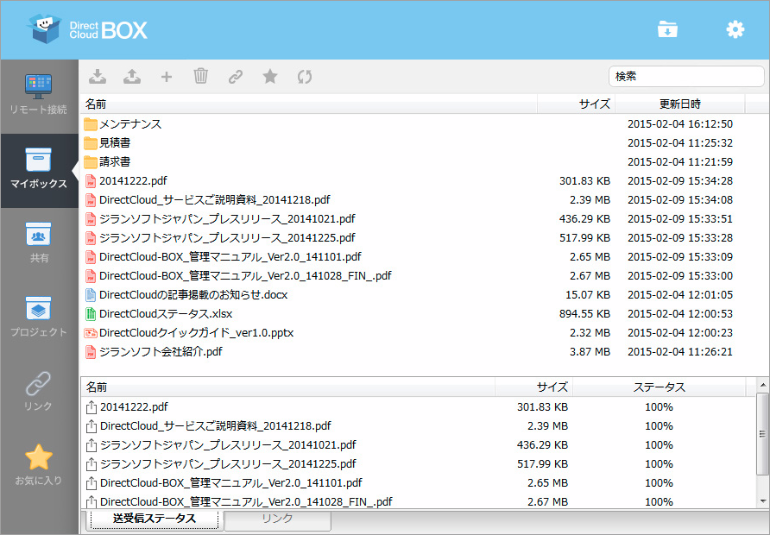
Task: Select マイボックス in sidebar
Action: (39, 169)
